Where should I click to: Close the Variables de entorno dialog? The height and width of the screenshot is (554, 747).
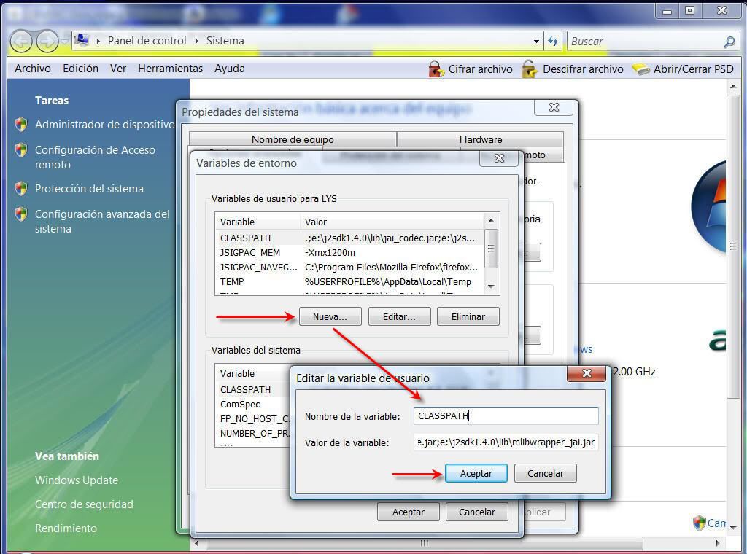click(499, 158)
